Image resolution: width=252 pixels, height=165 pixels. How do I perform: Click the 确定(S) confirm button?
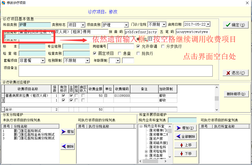click(x=235, y=25)
